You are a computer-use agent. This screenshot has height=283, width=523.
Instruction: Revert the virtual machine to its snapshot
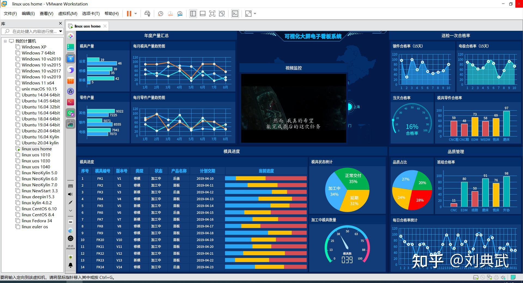(170, 14)
